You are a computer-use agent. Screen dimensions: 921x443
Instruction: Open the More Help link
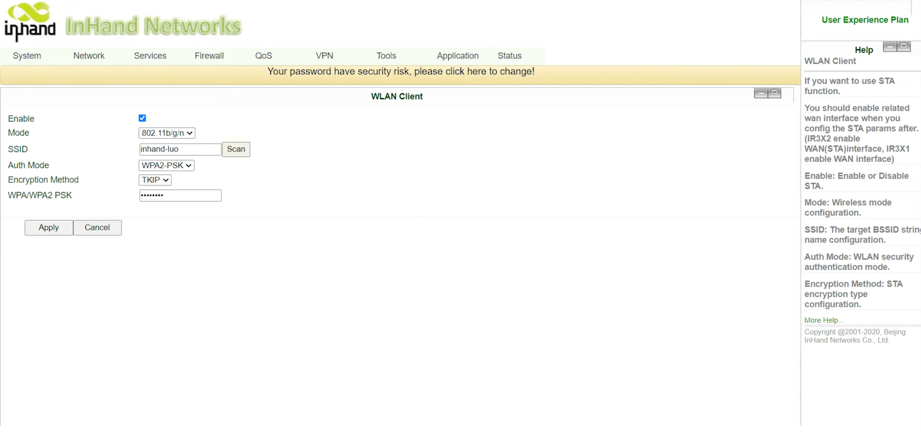(x=824, y=320)
